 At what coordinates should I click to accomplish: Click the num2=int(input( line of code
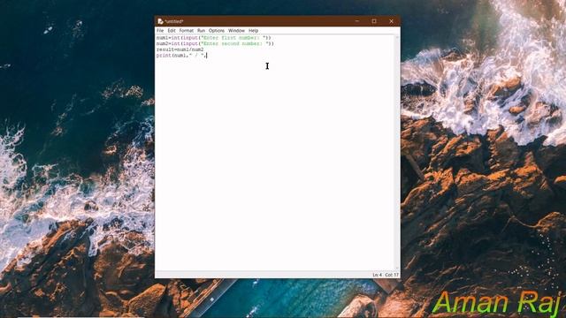215,43
